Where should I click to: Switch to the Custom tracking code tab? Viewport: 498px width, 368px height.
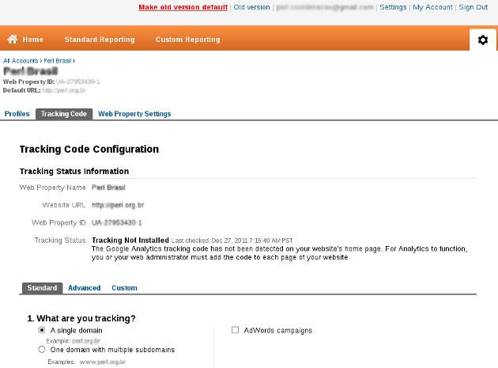tap(124, 288)
